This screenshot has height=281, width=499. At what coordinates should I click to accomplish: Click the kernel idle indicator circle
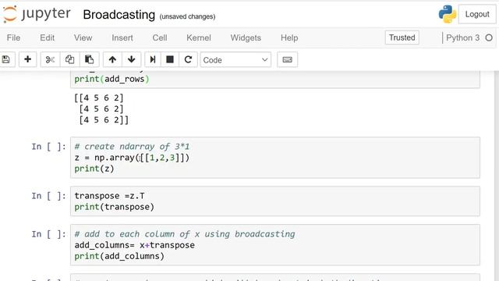click(489, 38)
